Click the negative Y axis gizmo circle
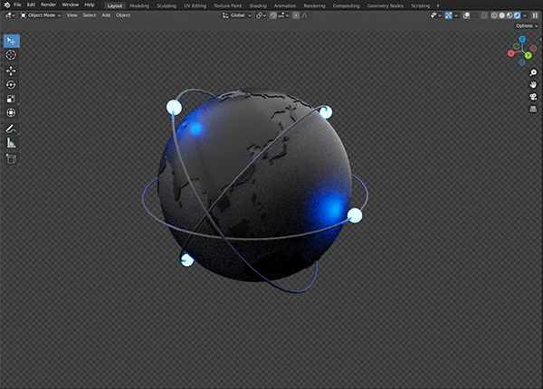 pos(517,46)
